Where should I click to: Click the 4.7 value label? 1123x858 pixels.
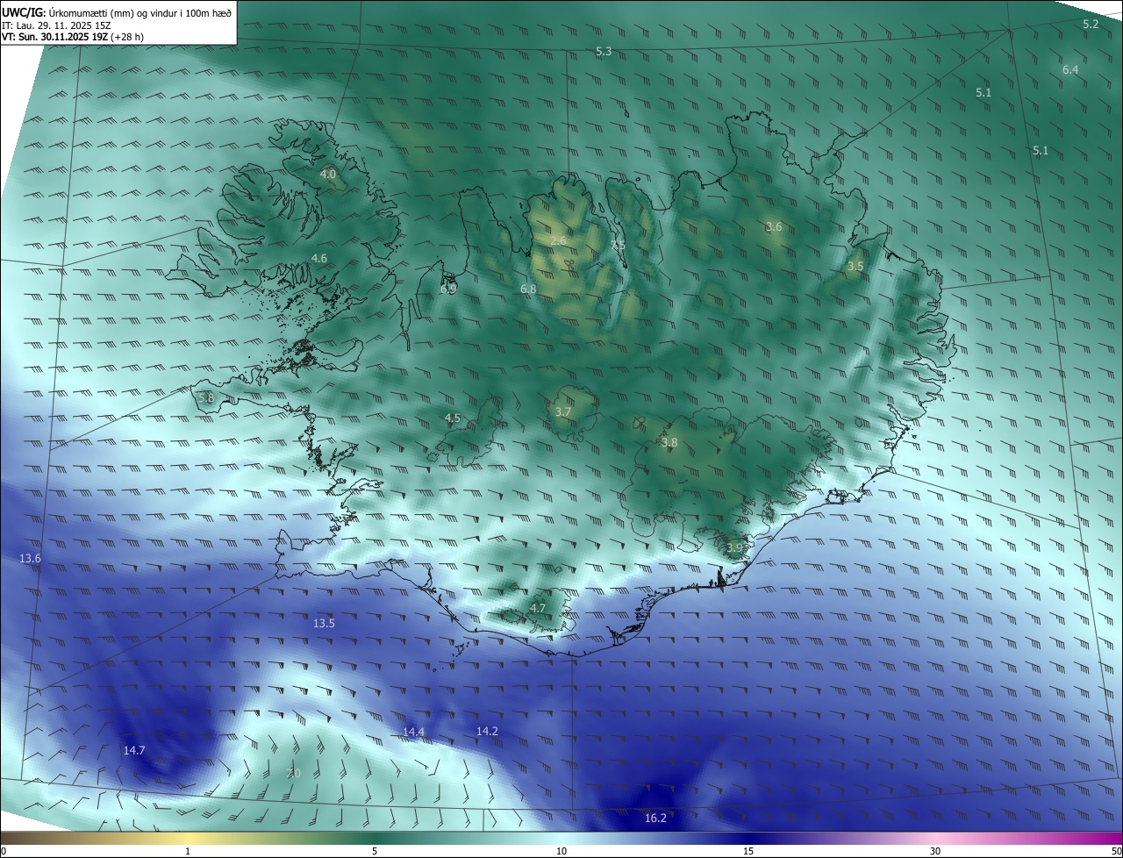(538, 608)
